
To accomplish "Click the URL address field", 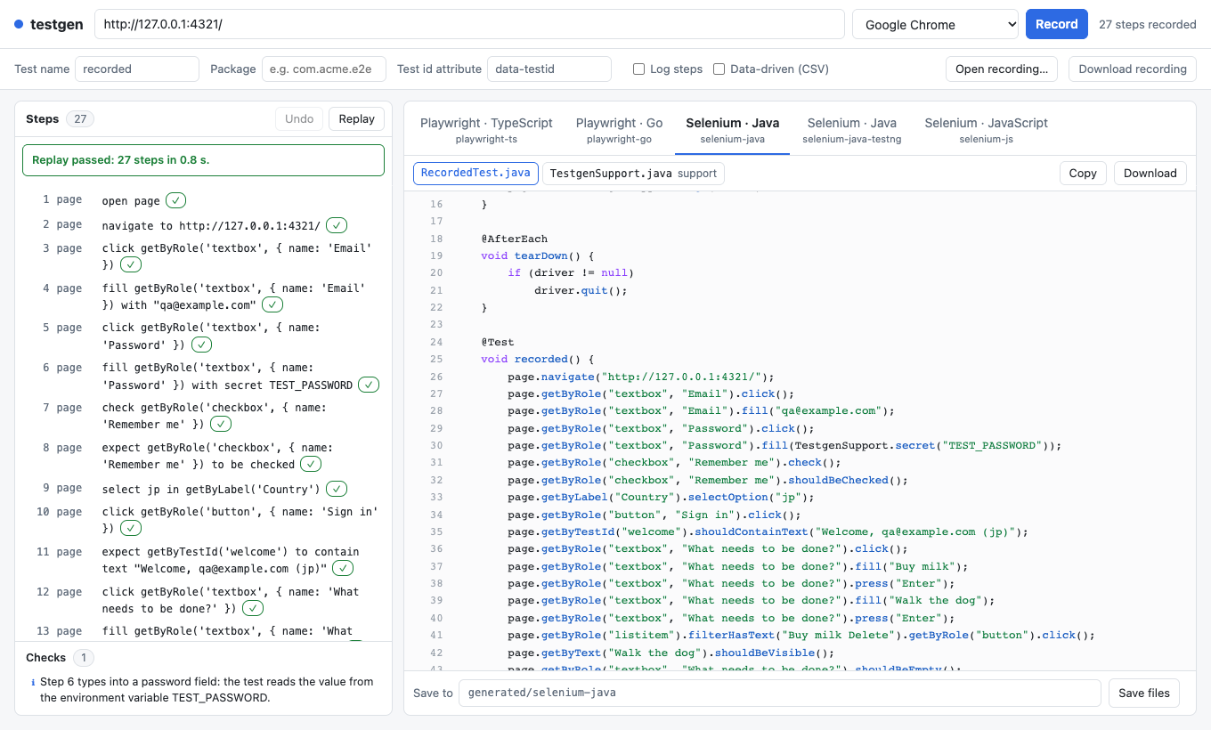I will pyautogui.click(x=469, y=25).
